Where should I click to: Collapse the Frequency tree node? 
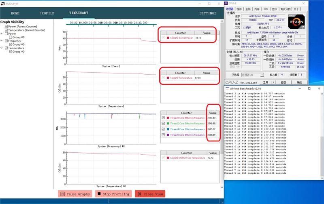pyautogui.click(x=2, y=41)
